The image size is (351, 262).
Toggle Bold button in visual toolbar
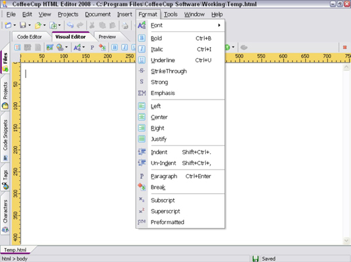tap(114, 47)
